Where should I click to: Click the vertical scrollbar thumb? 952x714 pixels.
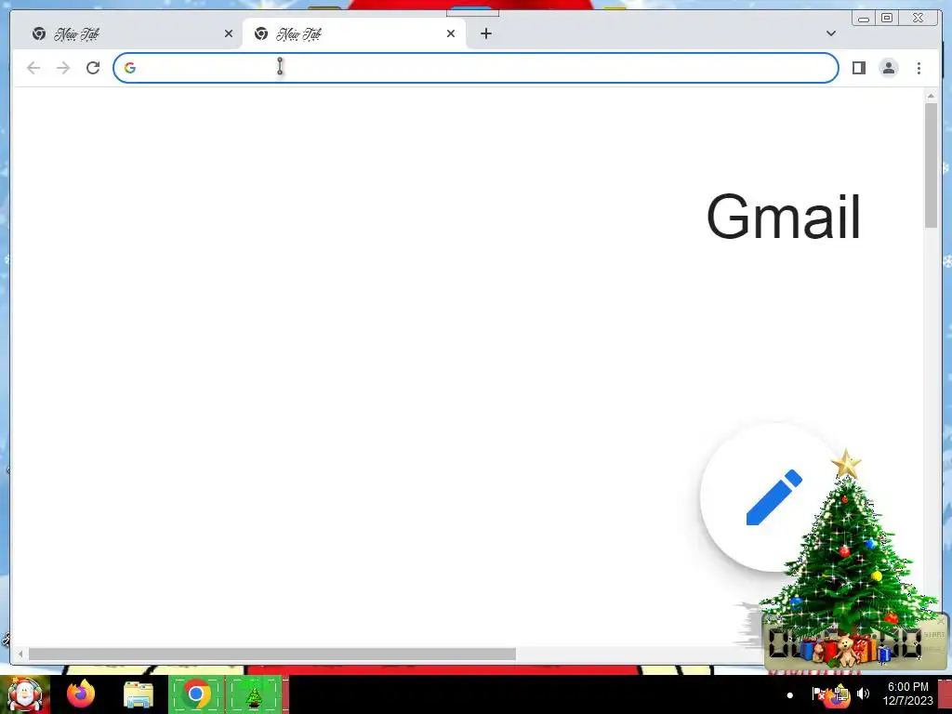(x=931, y=165)
